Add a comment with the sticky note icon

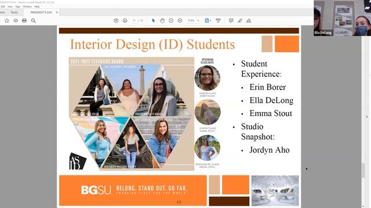tap(231, 21)
